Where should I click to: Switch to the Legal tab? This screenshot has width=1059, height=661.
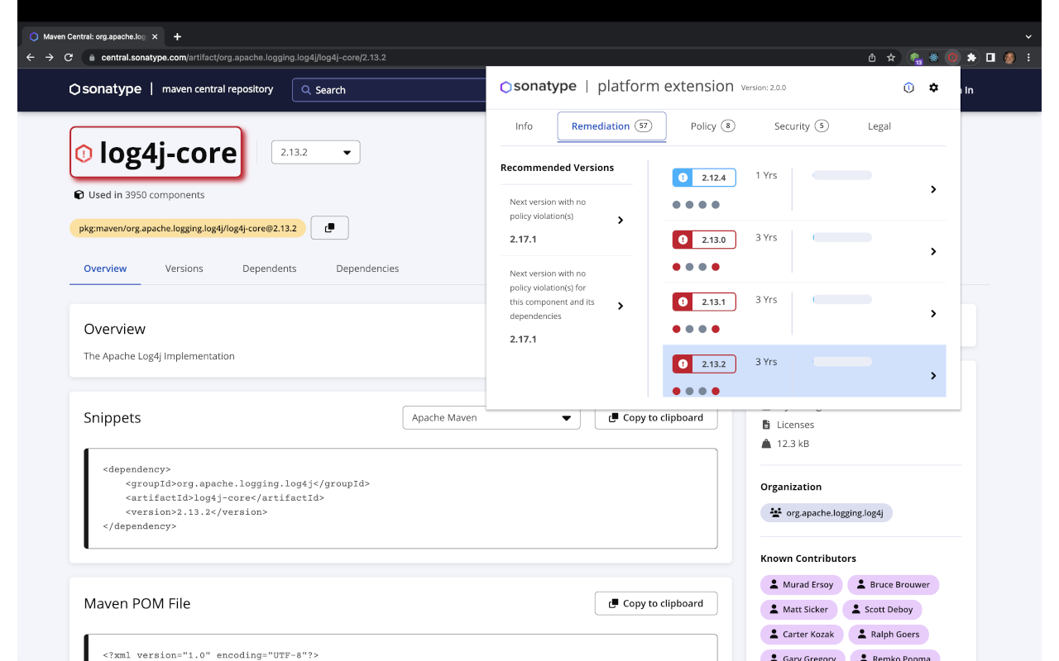[879, 126]
